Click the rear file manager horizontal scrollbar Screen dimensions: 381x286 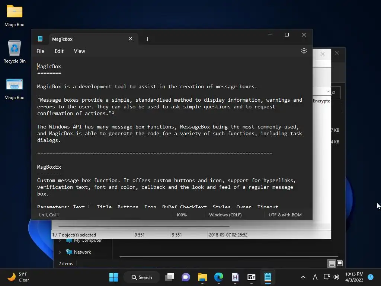pos(229,256)
